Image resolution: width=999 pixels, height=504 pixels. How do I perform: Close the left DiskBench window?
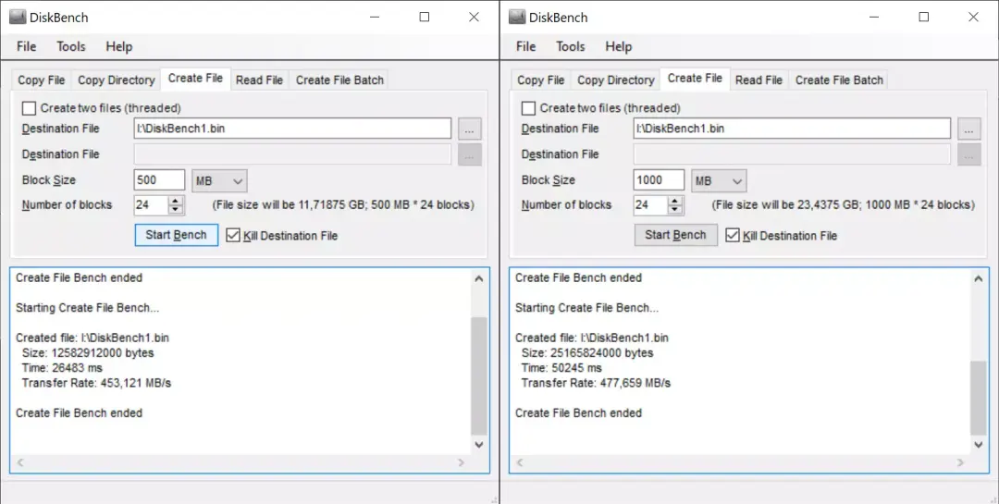(x=474, y=18)
